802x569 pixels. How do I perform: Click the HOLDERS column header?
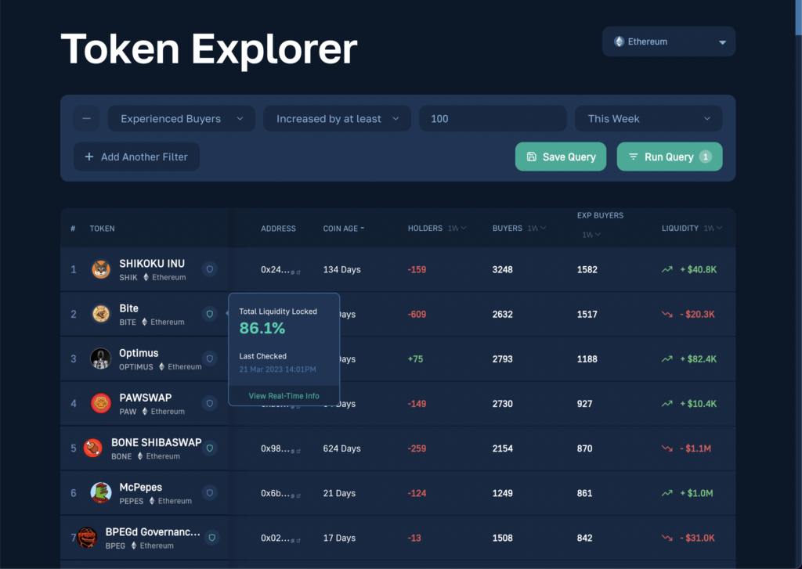click(x=425, y=228)
